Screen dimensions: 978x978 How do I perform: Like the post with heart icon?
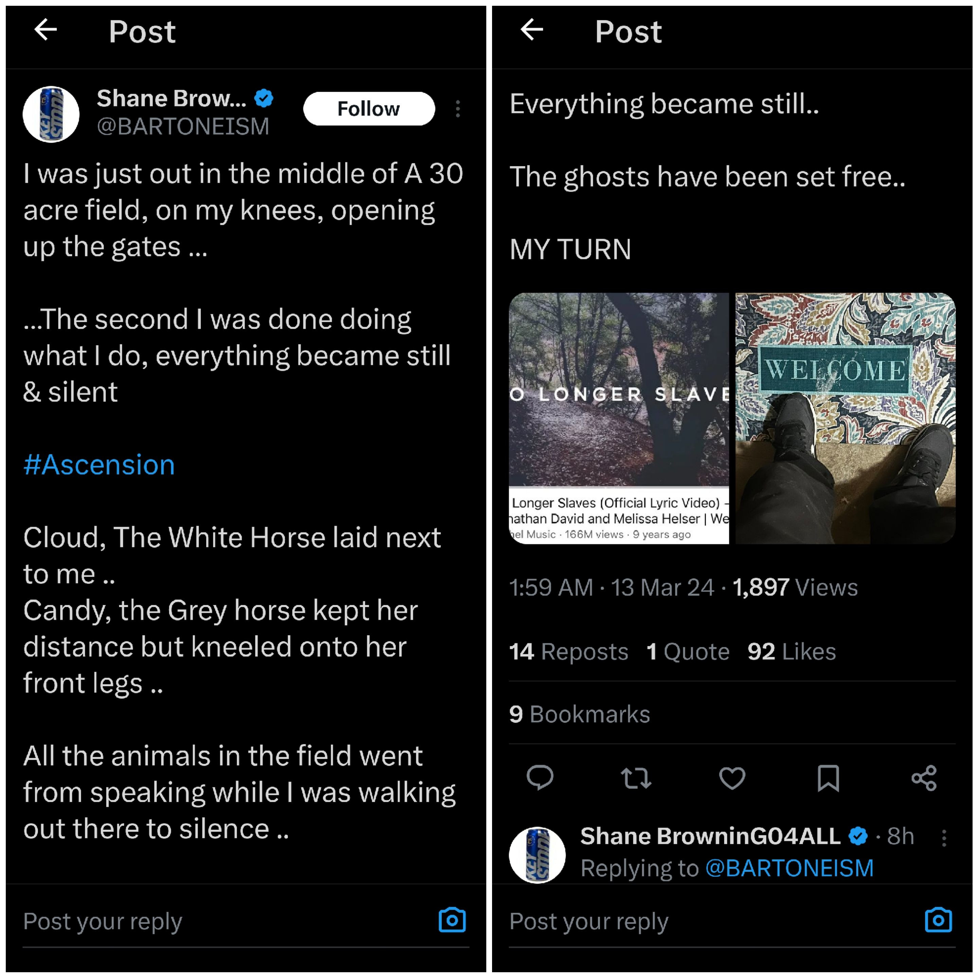coord(732,778)
